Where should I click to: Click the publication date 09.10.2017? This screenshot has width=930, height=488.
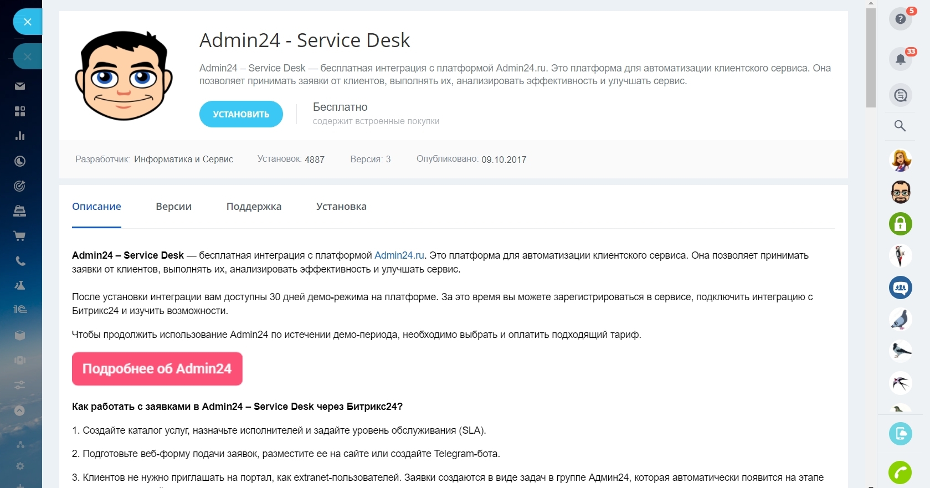[x=504, y=160]
